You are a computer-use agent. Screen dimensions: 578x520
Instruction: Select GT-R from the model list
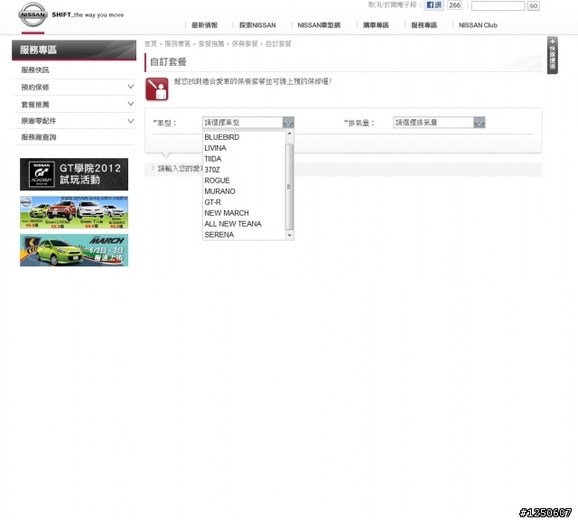(244, 202)
